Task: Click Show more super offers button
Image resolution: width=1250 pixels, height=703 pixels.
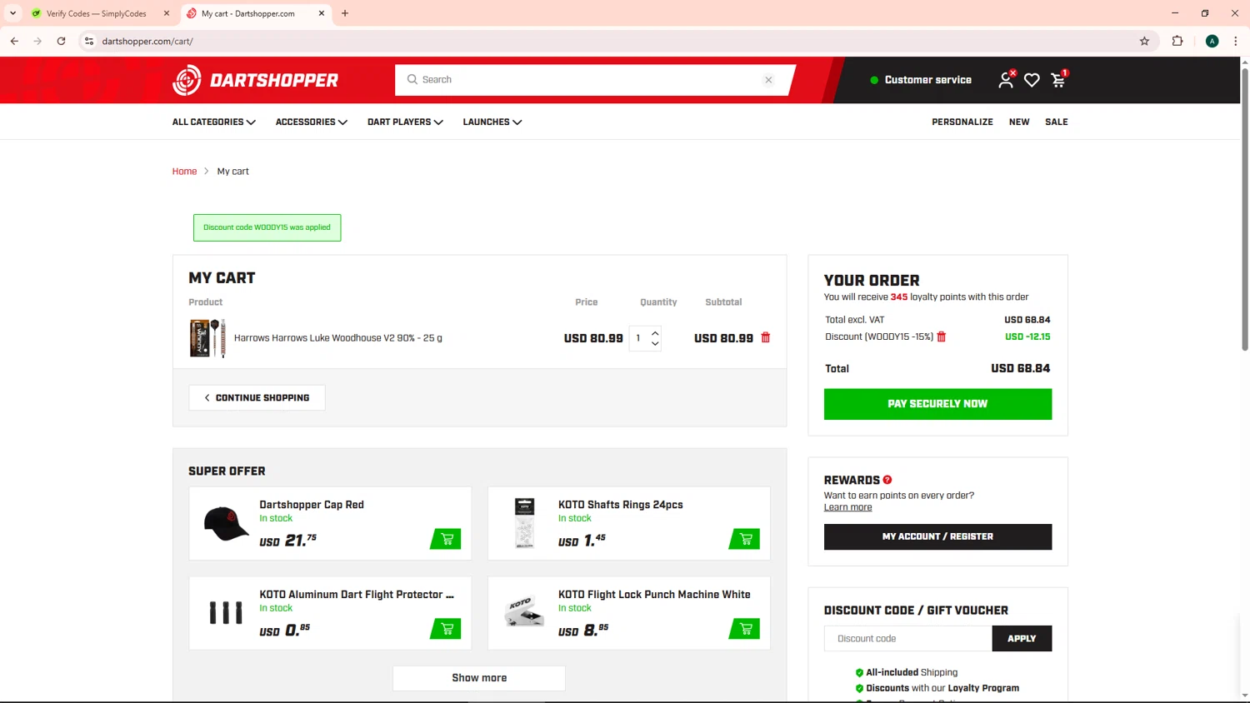Action: [479, 678]
